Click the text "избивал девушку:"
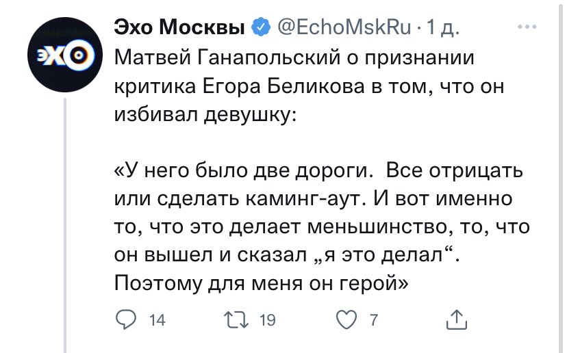This screenshot has height=353, width=567. (x=205, y=114)
